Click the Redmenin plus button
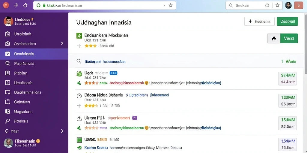The height and width of the screenshot is (153, 307). (259, 22)
